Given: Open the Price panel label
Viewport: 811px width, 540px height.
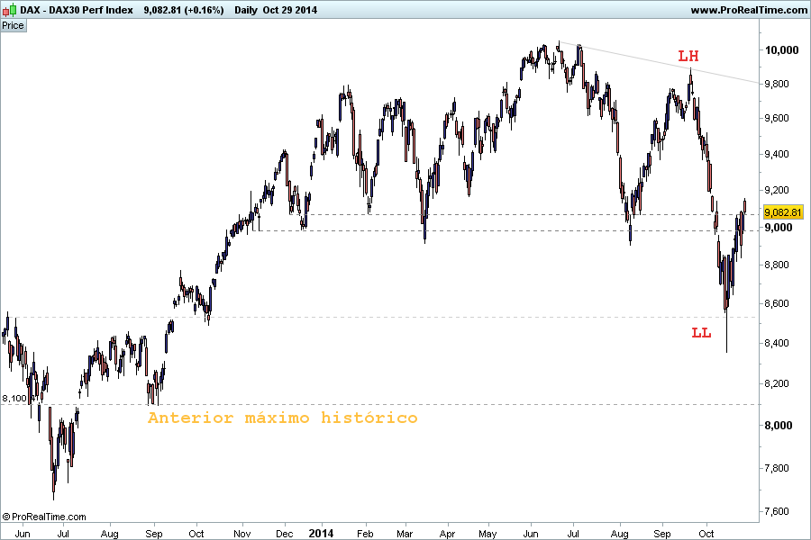Looking at the screenshot, I should click(x=13, y=25).
